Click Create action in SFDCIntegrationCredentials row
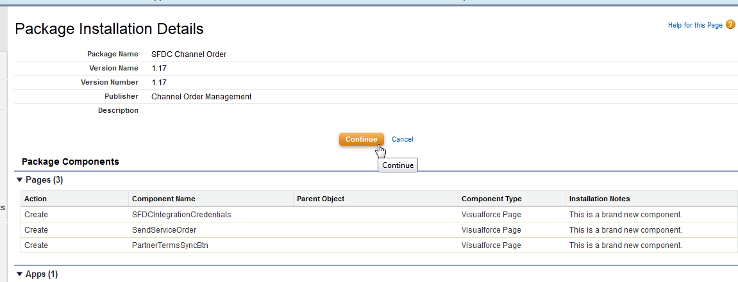Viewport: 738px width, 282px height. (x=36, y=215)
